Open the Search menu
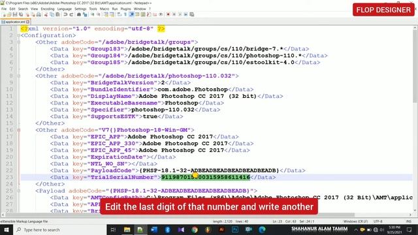This screenshot has width=418, height=235. pyautogui.click(x=23, y=8)
